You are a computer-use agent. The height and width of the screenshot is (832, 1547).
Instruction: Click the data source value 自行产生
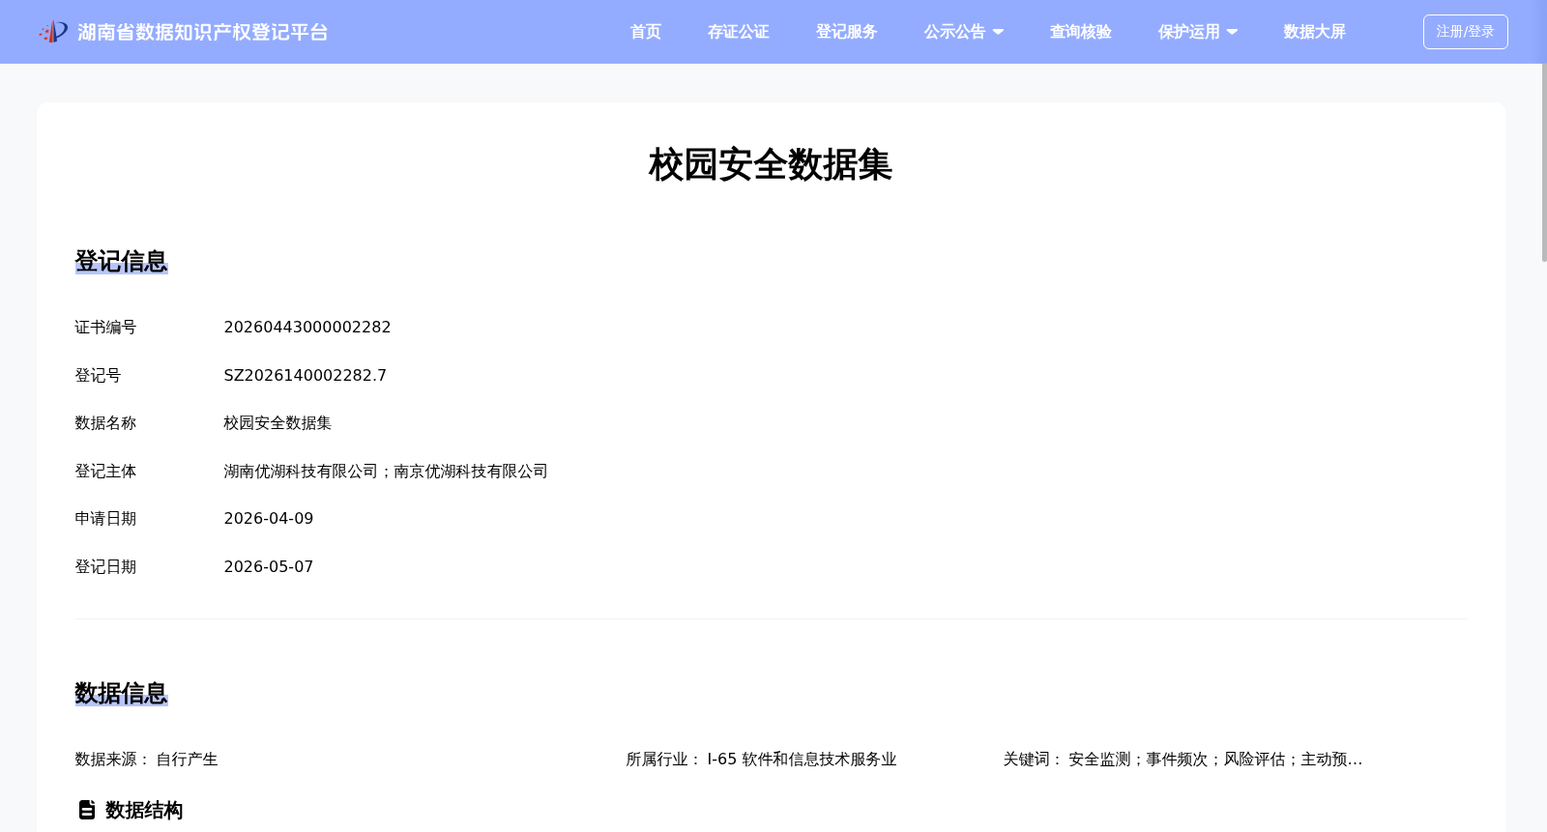pyautogui.click(x=188, y=760)
